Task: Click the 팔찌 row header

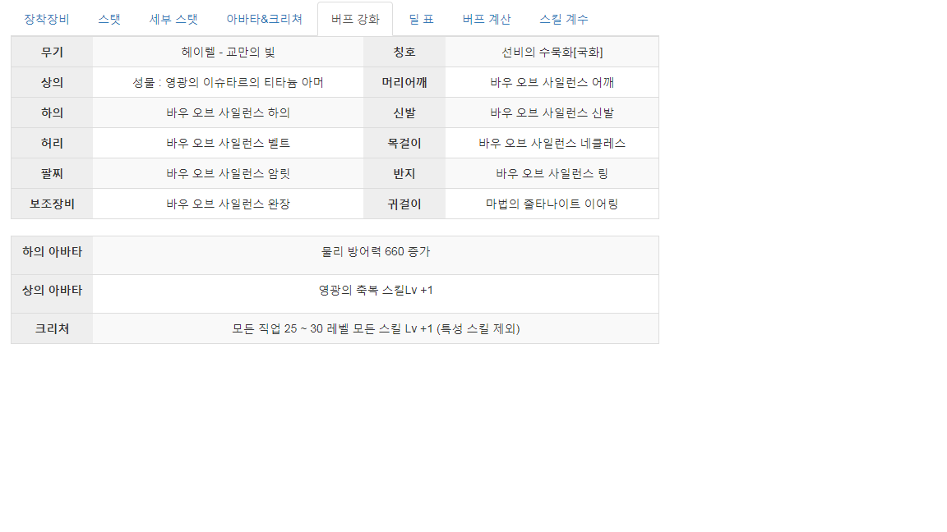Action: click(52, 174)
